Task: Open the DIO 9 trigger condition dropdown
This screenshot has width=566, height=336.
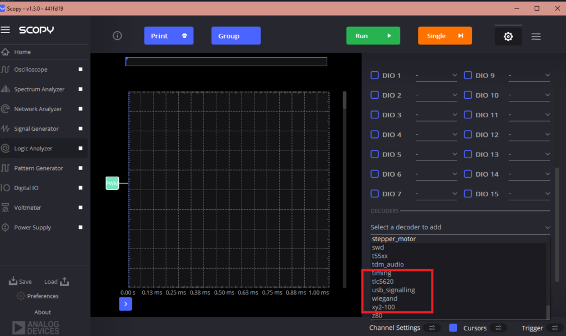Action: click(529, 75)
